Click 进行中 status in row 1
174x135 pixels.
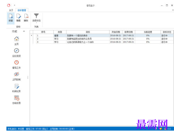167,36
